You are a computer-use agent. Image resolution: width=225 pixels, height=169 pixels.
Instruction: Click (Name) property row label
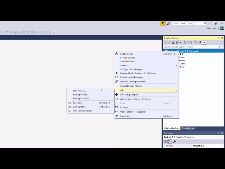click(x=170, y=146)
